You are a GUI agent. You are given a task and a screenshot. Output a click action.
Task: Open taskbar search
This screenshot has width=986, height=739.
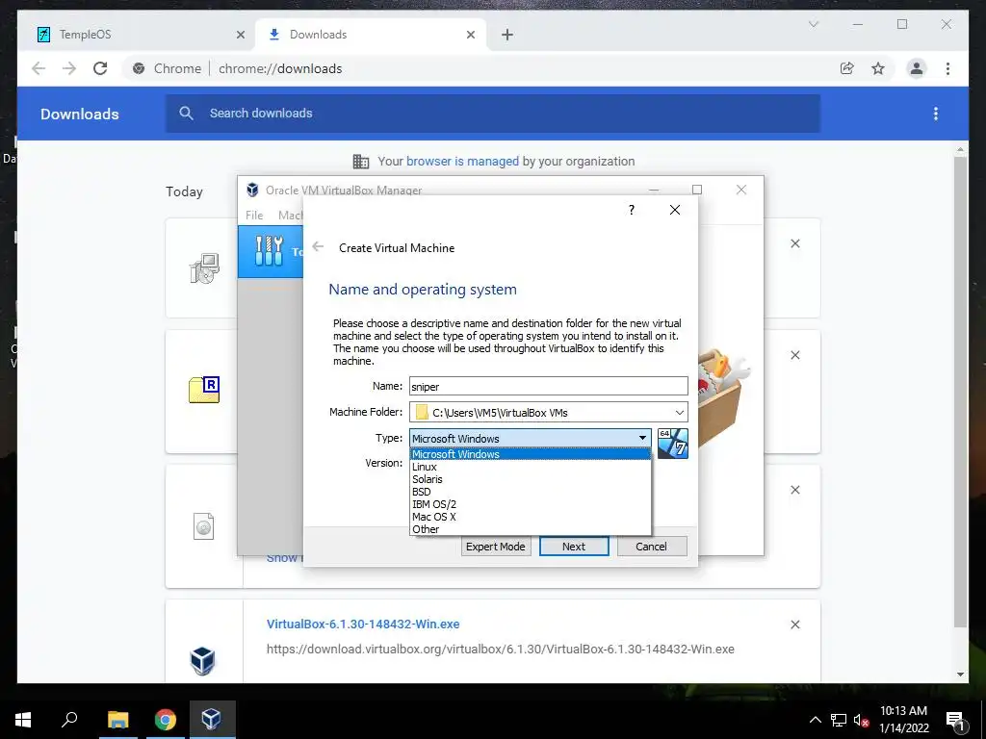[x=69, y=720]
